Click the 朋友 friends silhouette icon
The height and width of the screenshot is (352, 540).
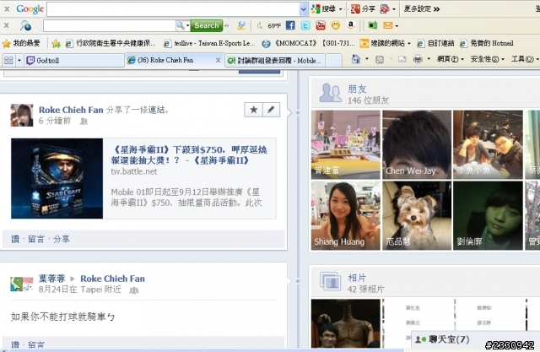[330, 93]
